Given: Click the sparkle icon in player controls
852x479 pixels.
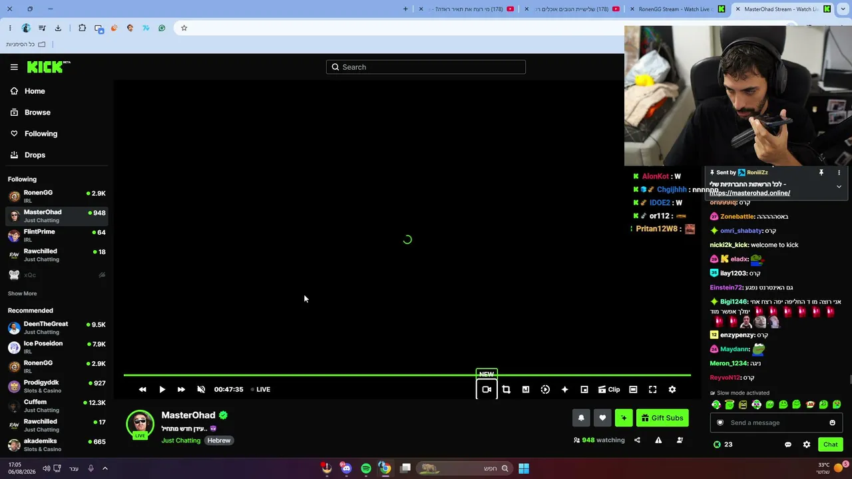Looking at the screenshot, I should coord(564,390).
